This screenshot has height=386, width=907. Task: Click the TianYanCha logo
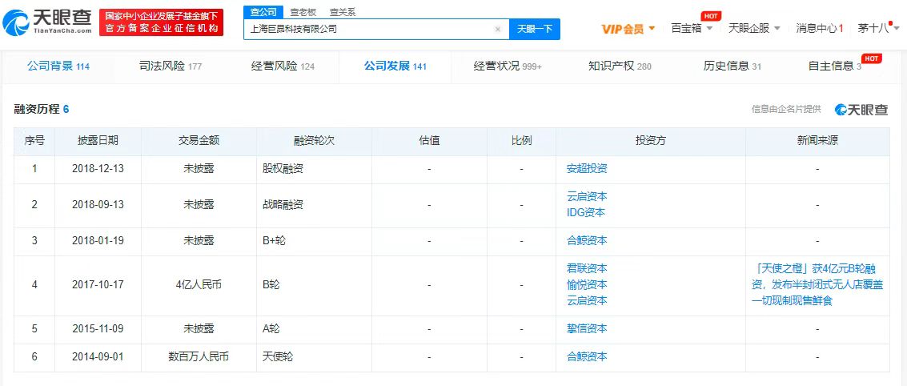click(47, 23)
